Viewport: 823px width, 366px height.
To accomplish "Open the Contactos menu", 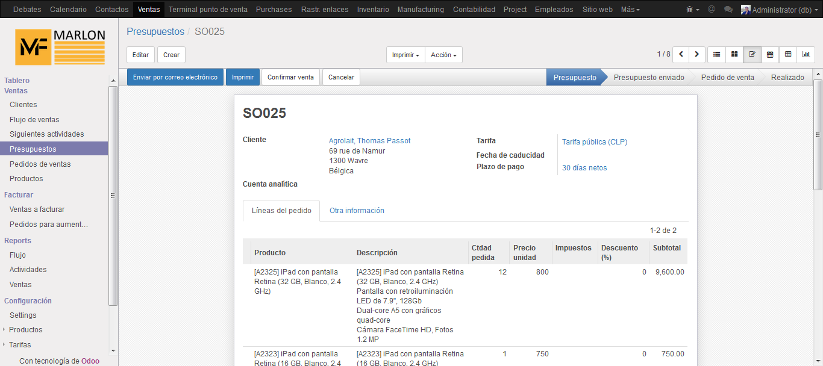I will pyautogui.click(x=112, y=10).
